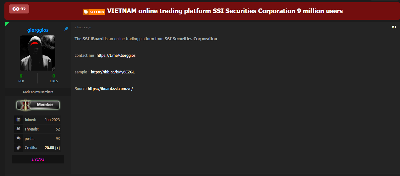Click the 2 YEARS award badge
The height and width of the screenshot is (176, 400).
(x=38, y=159)
